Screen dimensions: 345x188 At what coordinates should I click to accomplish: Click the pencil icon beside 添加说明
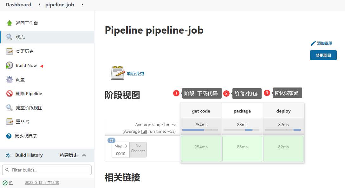point(313,43)
